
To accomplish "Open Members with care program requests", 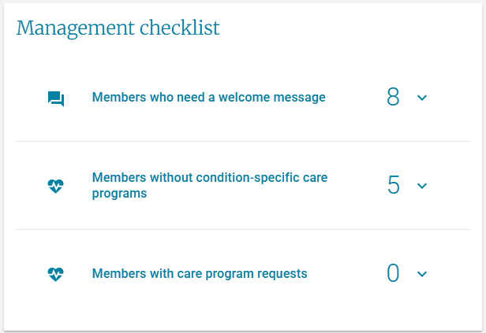I will click(200, 274).
